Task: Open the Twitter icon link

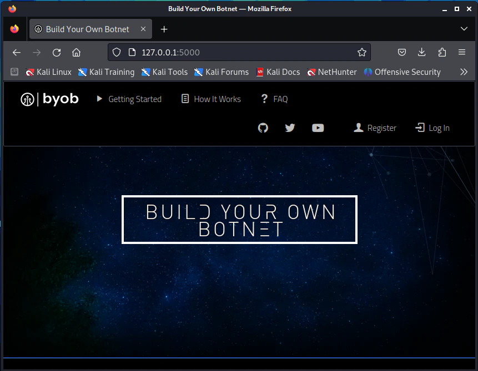Action: point(290,128)
